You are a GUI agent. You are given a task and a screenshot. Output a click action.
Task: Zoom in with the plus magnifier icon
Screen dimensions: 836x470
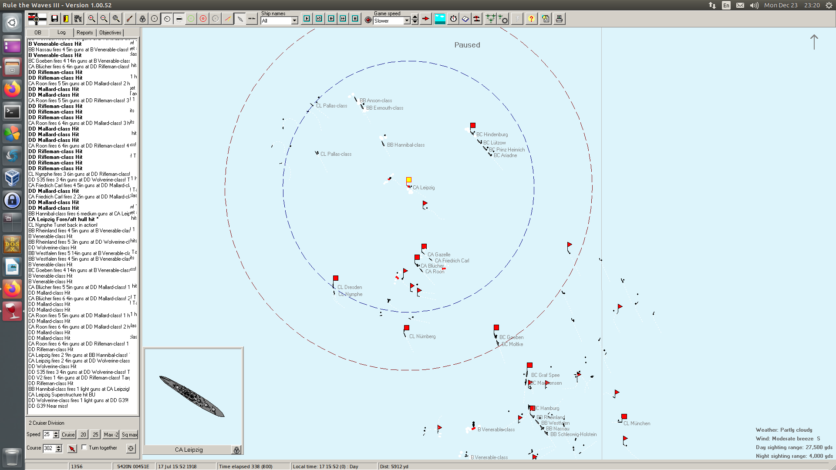point(91,19)
